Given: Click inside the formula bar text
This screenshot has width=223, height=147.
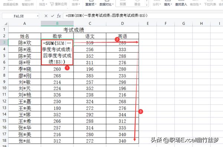Looking at the screenshot, I should tap(106, 16).
